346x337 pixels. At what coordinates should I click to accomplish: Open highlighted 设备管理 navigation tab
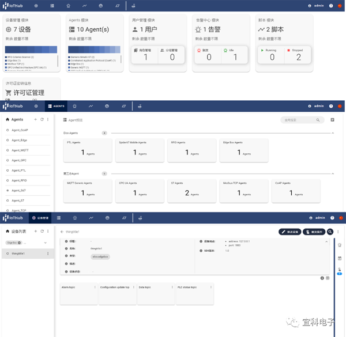42,218
